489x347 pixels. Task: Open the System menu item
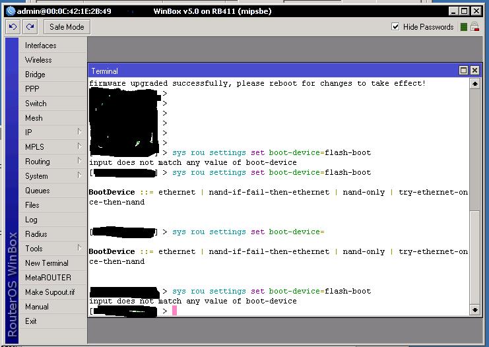tap(53, 176)
